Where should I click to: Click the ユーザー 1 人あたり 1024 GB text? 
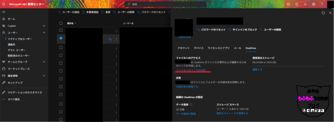click(x=232, y=109)
